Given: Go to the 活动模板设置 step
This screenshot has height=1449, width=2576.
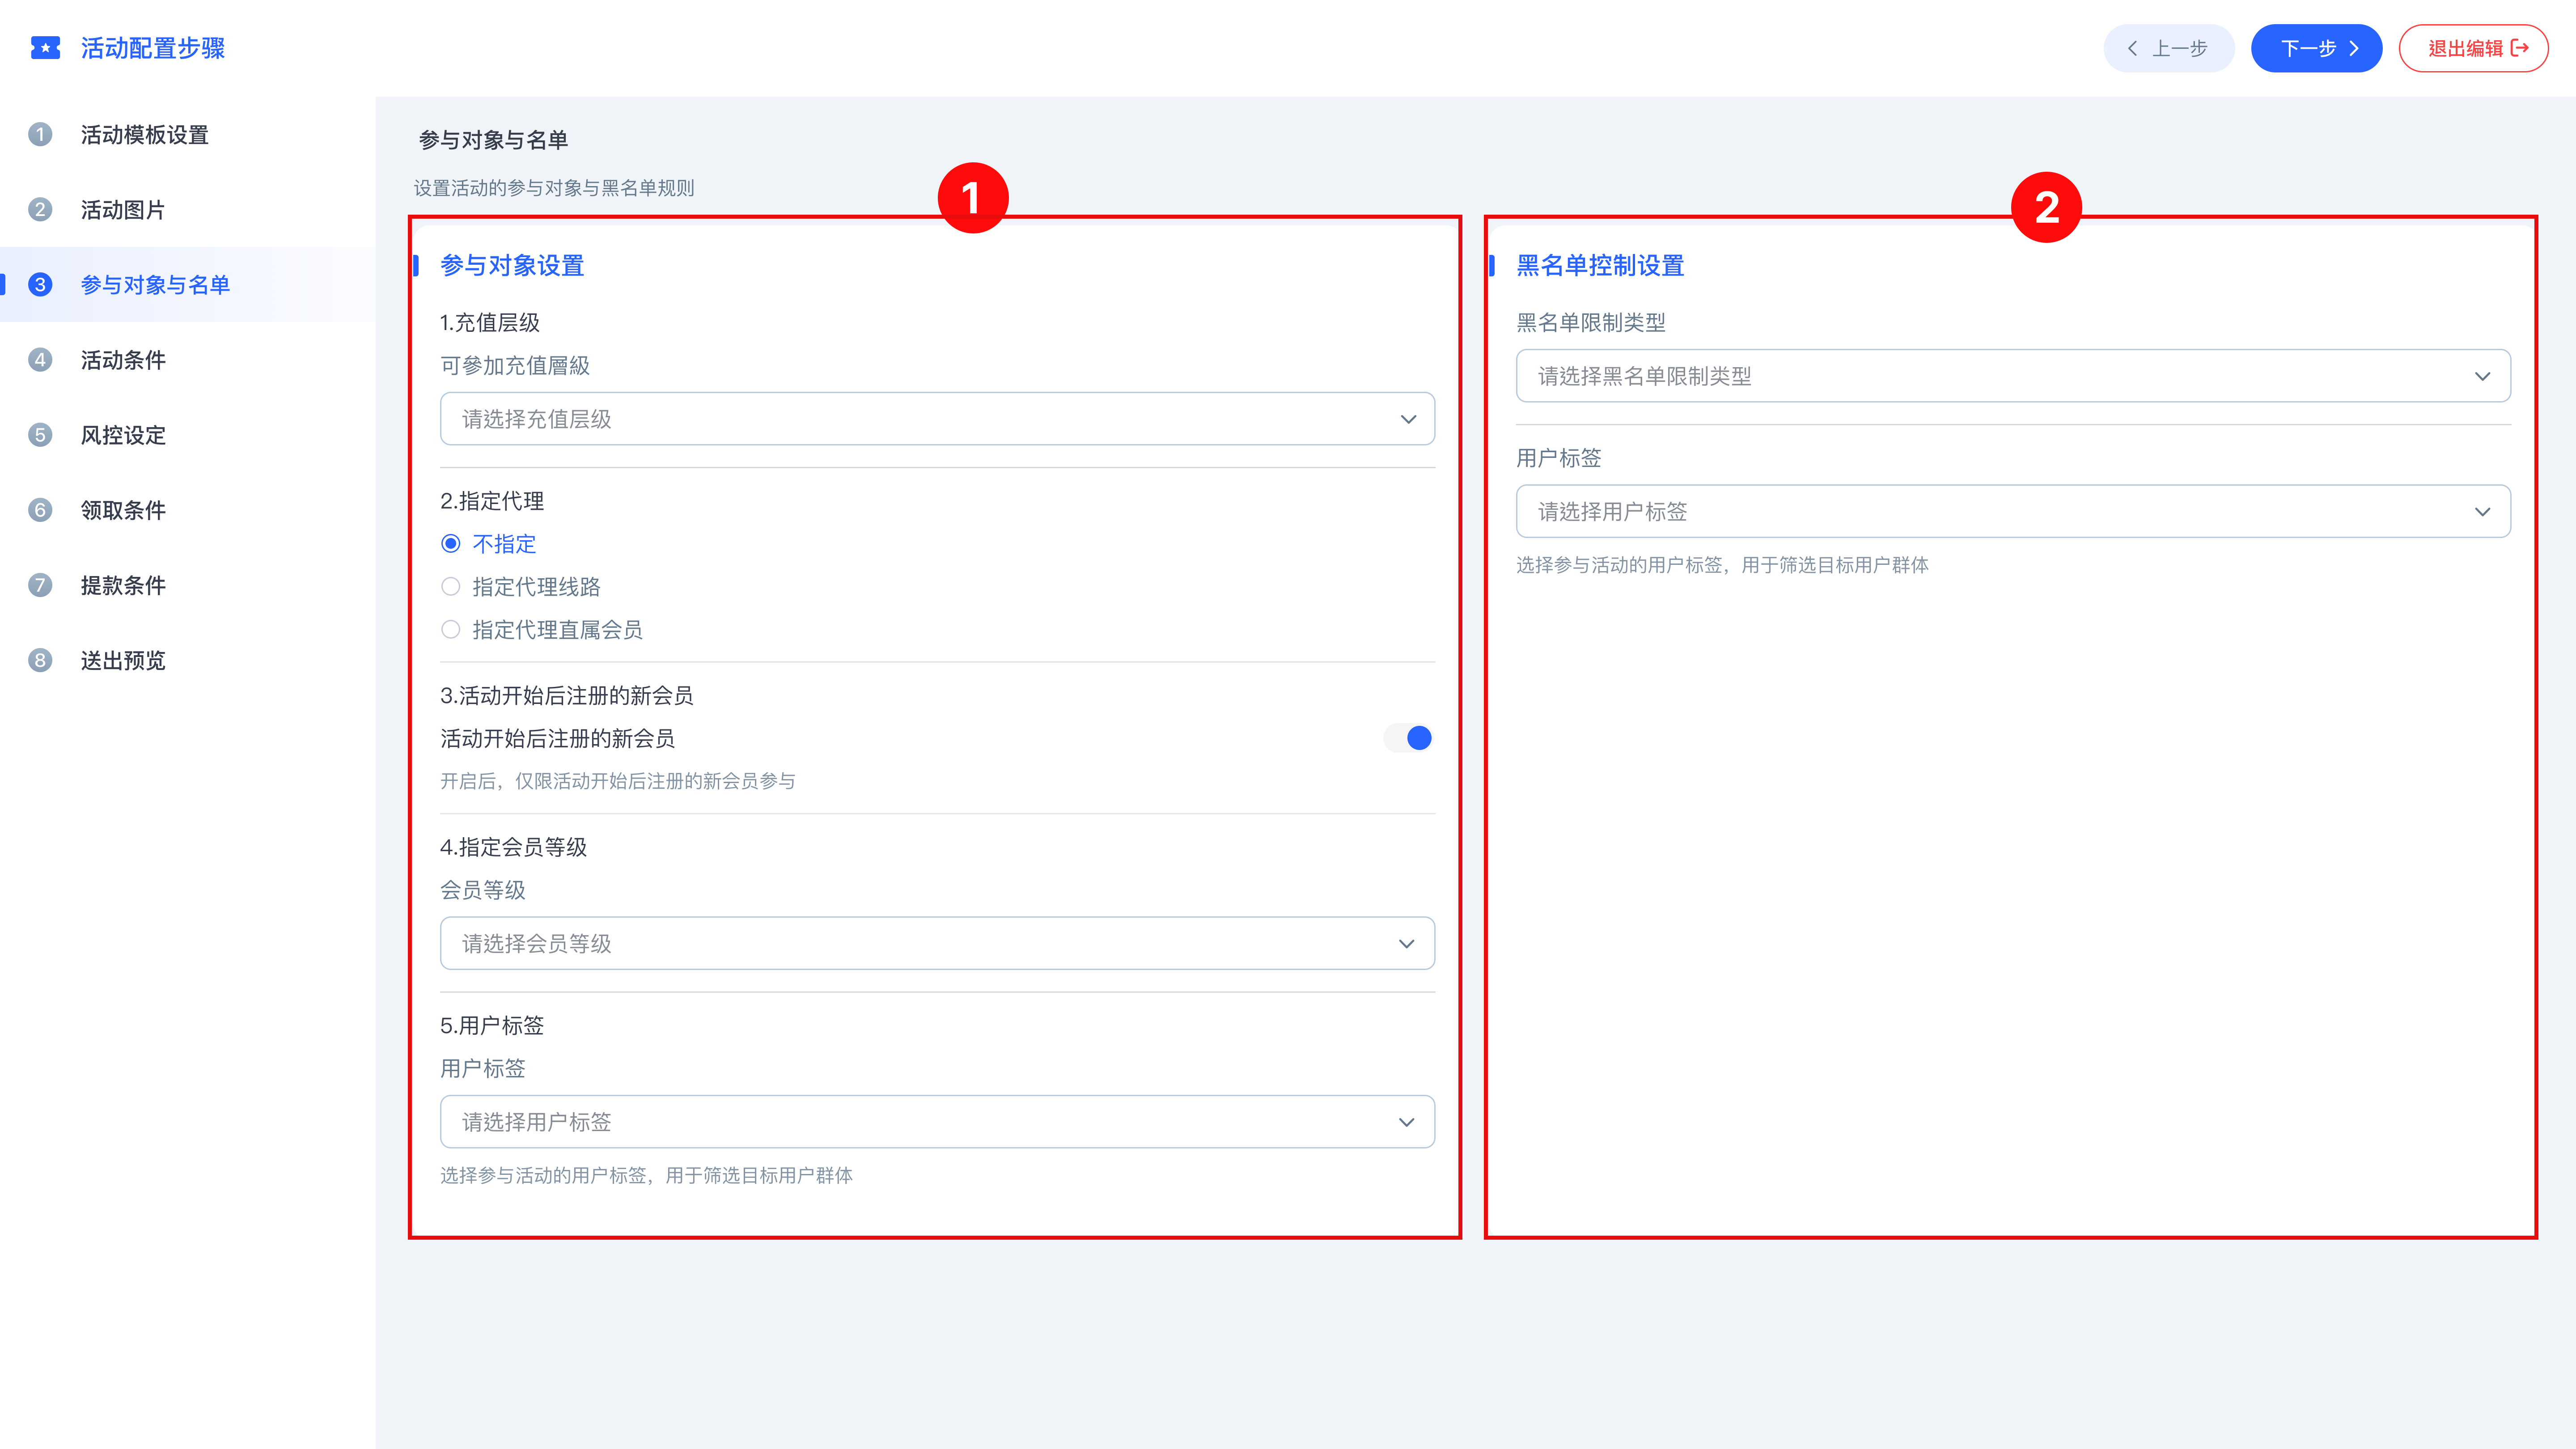Looking at the screenshot, I should point(188,134).
